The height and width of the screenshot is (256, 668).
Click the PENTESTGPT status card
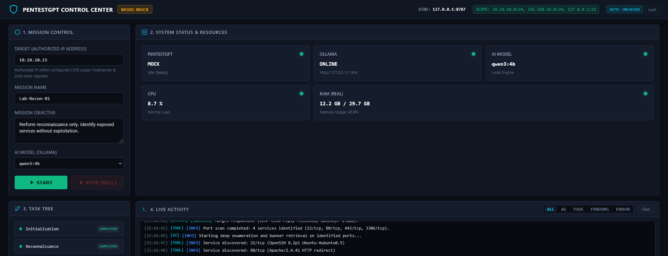(x=226, y=63)
